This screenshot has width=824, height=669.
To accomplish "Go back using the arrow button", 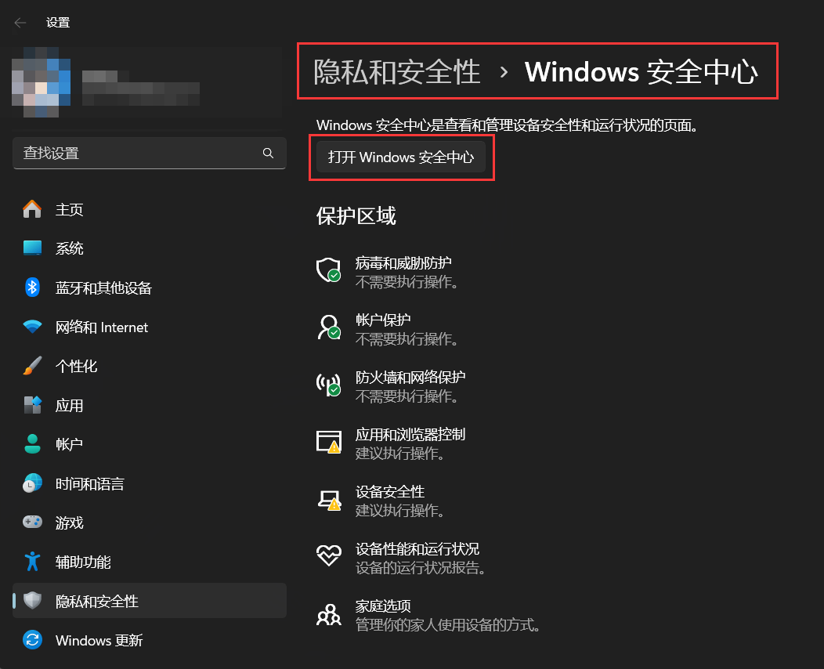I will (x=20, y=23).
